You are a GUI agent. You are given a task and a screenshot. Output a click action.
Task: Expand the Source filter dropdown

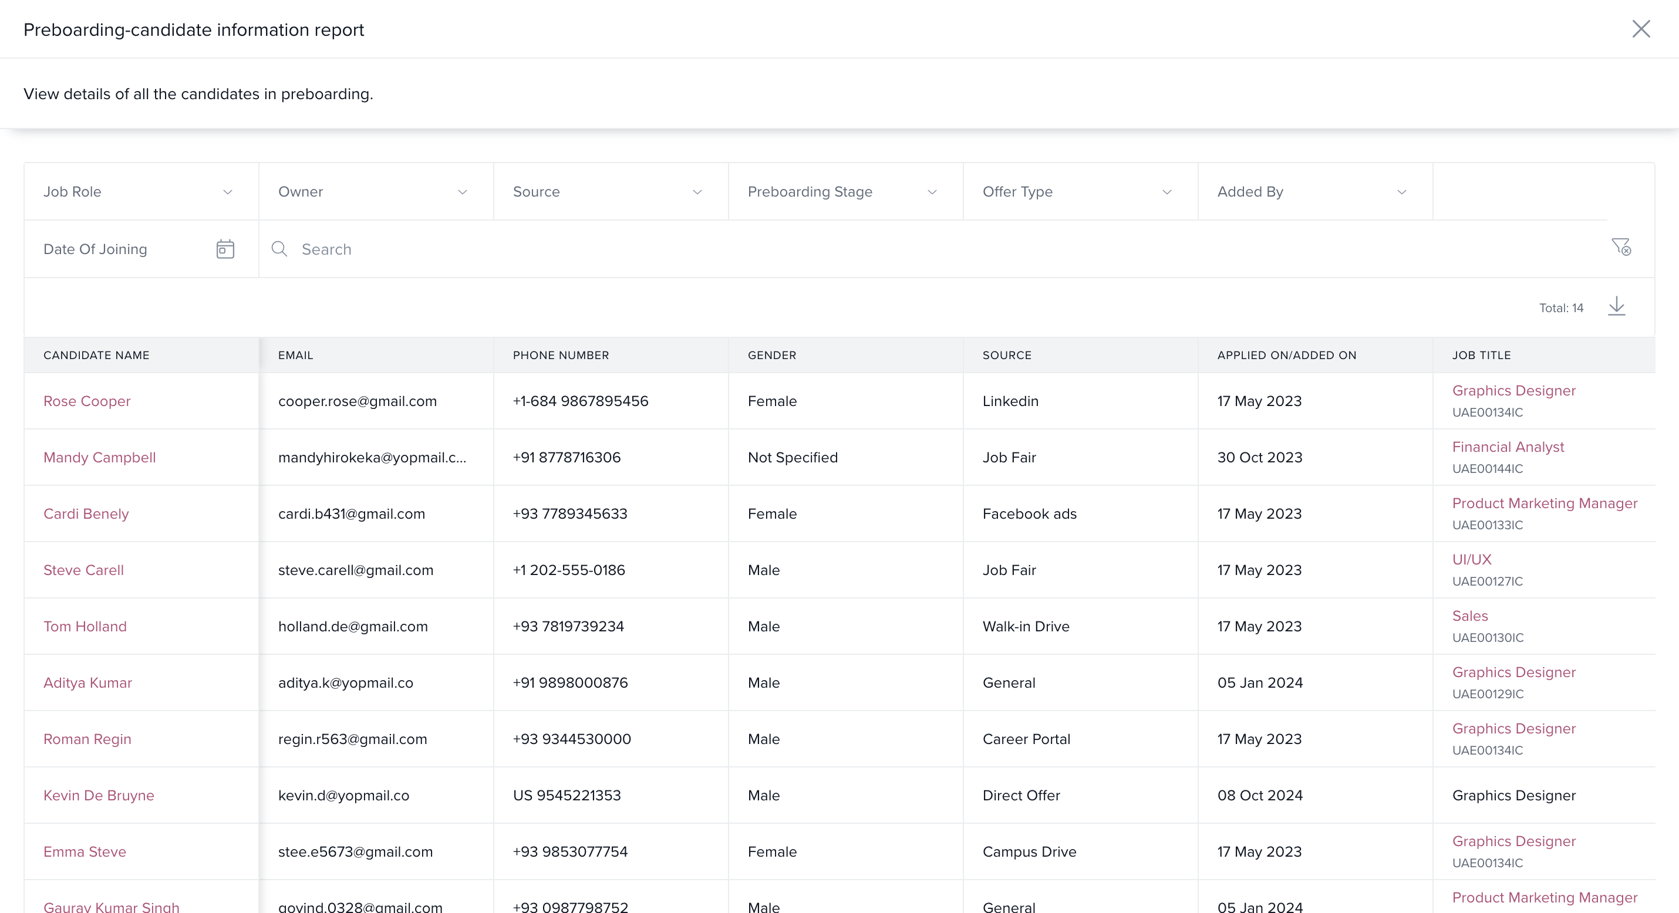(x=610, y=192)
